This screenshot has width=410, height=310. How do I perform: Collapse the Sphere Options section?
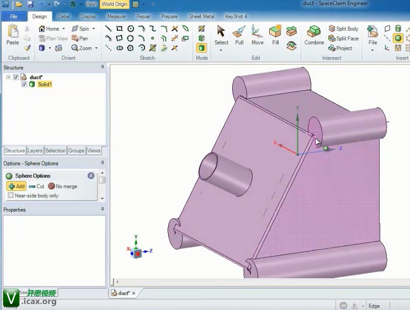pos(91,176)
